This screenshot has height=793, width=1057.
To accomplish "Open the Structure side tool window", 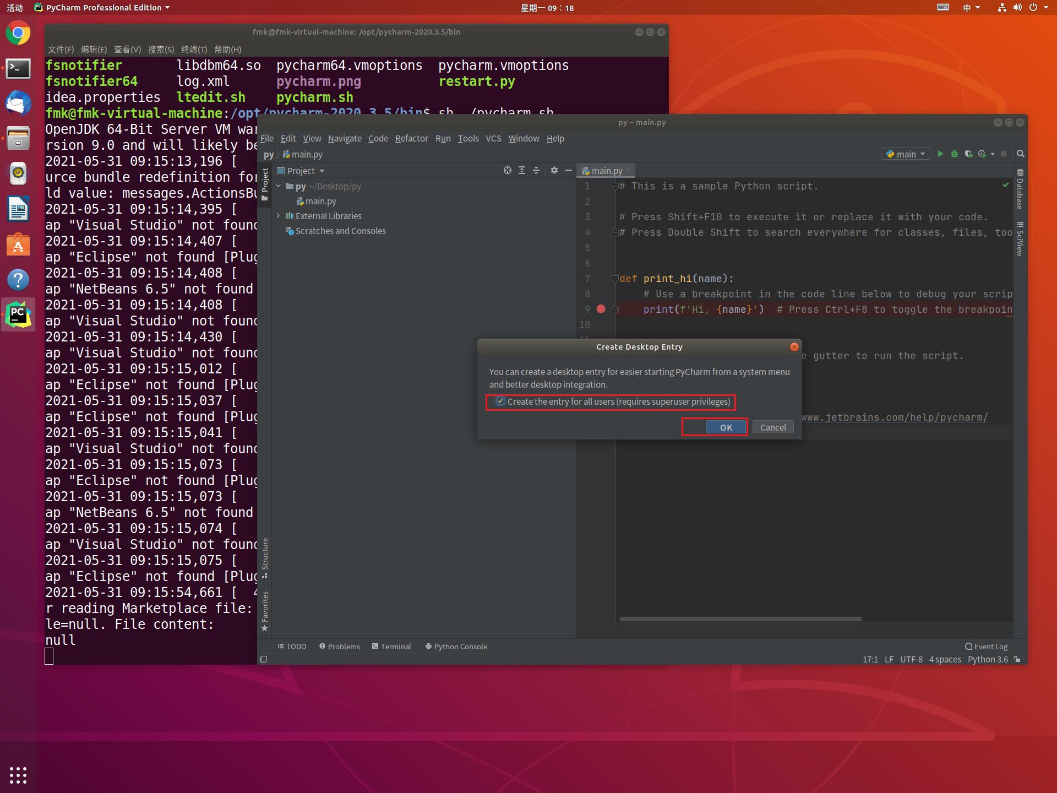I will 265,558.
